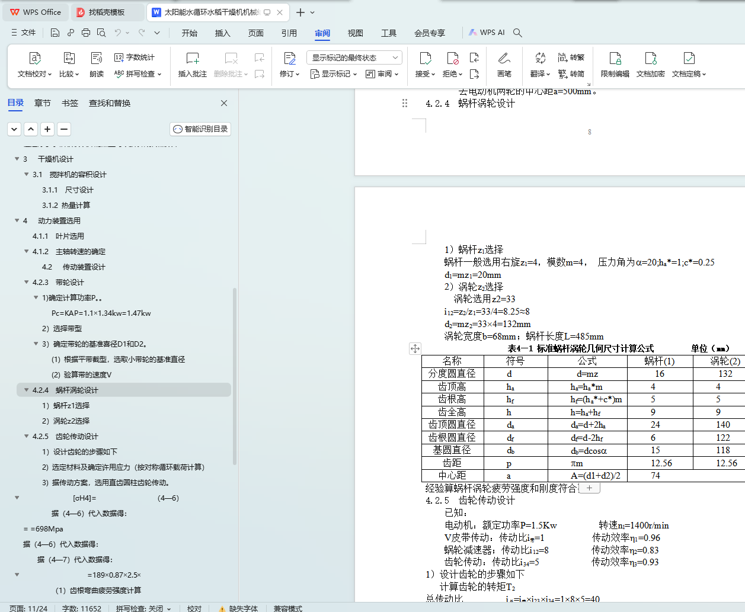Collapse the 4.2.5 齿轮传动设计 node
The image size is (745, 612).
27,436
